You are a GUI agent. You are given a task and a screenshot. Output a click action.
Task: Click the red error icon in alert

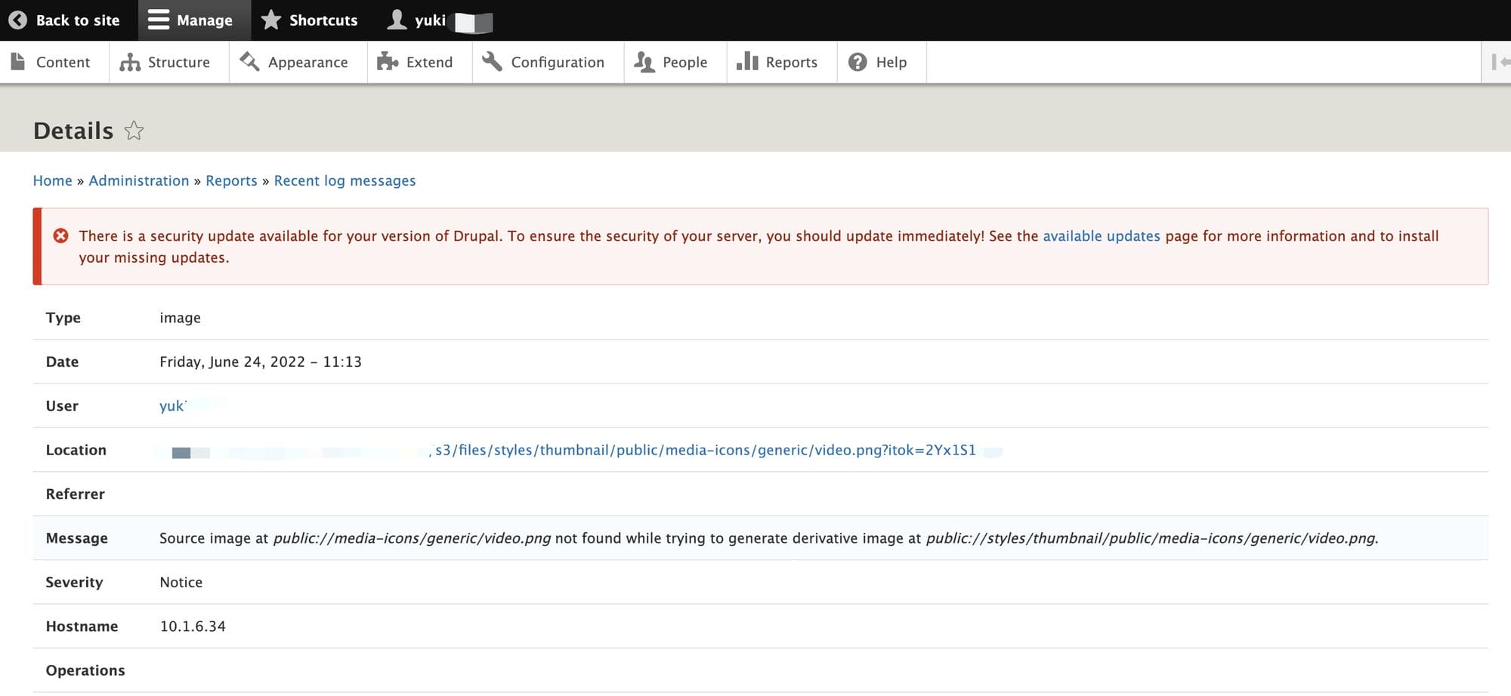(61, 236)
